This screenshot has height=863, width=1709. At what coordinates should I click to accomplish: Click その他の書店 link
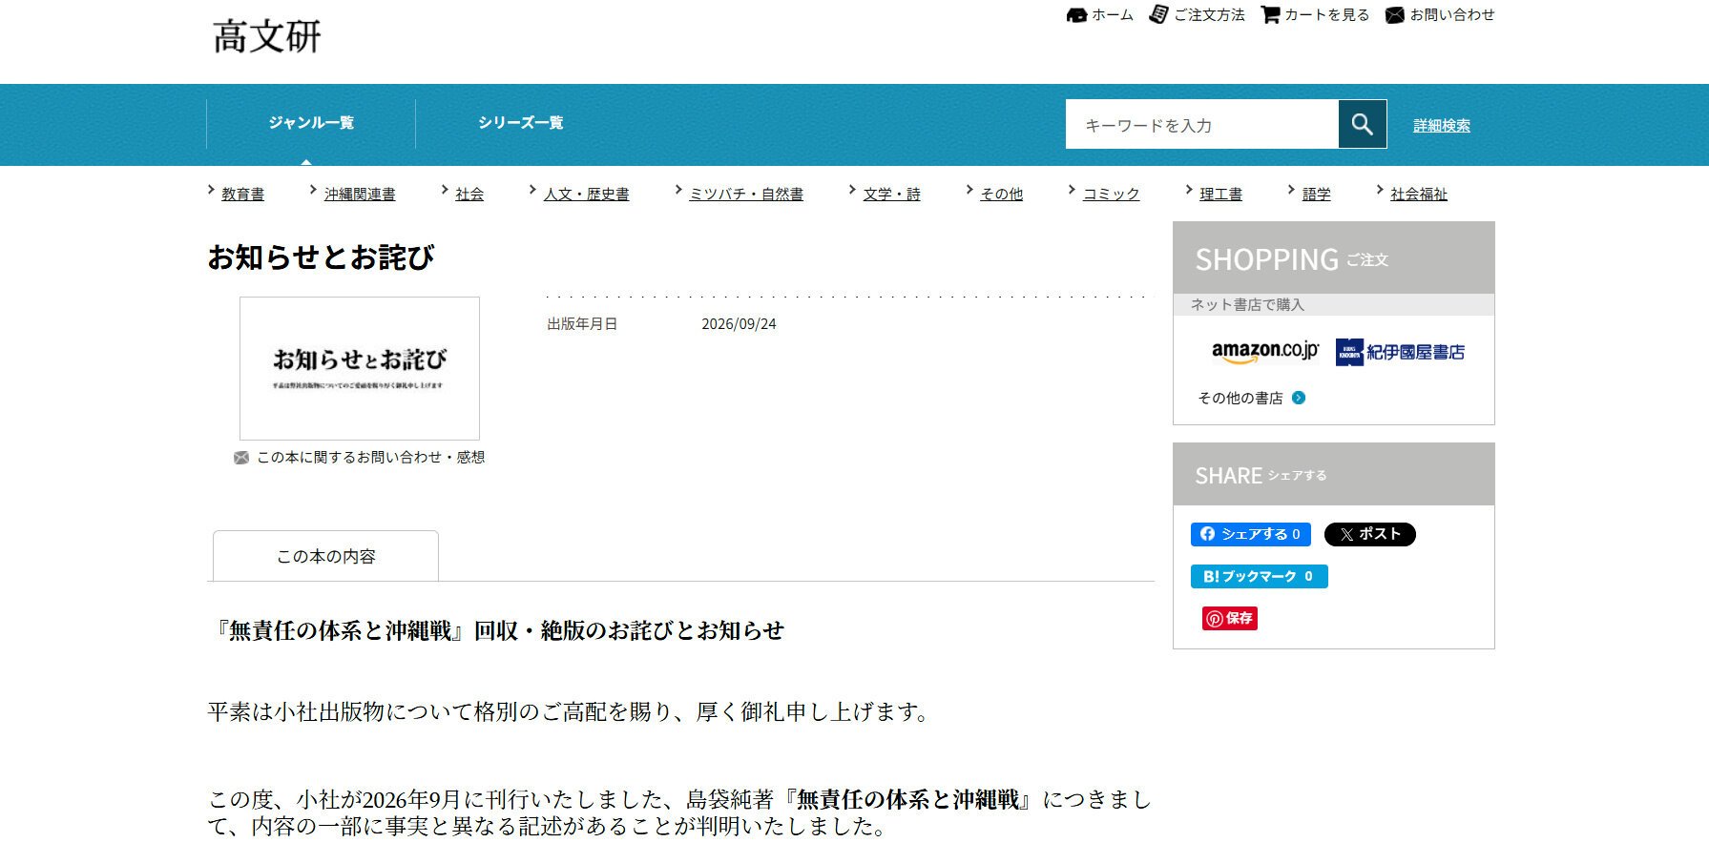[x=1240, y=399]
